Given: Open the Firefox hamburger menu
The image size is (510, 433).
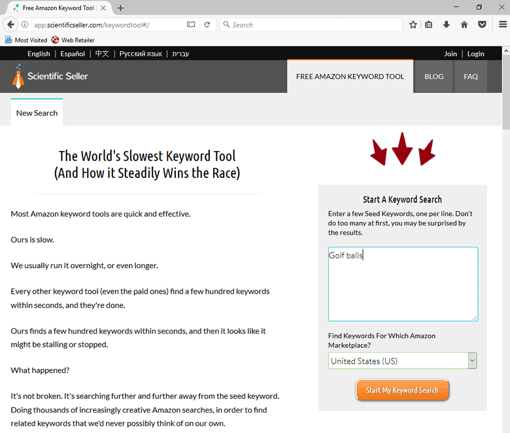Looking at the screenshot, I should coord(503,25).
